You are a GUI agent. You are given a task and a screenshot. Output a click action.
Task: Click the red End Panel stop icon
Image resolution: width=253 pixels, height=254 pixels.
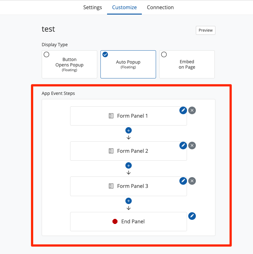(x=115, y=221)
